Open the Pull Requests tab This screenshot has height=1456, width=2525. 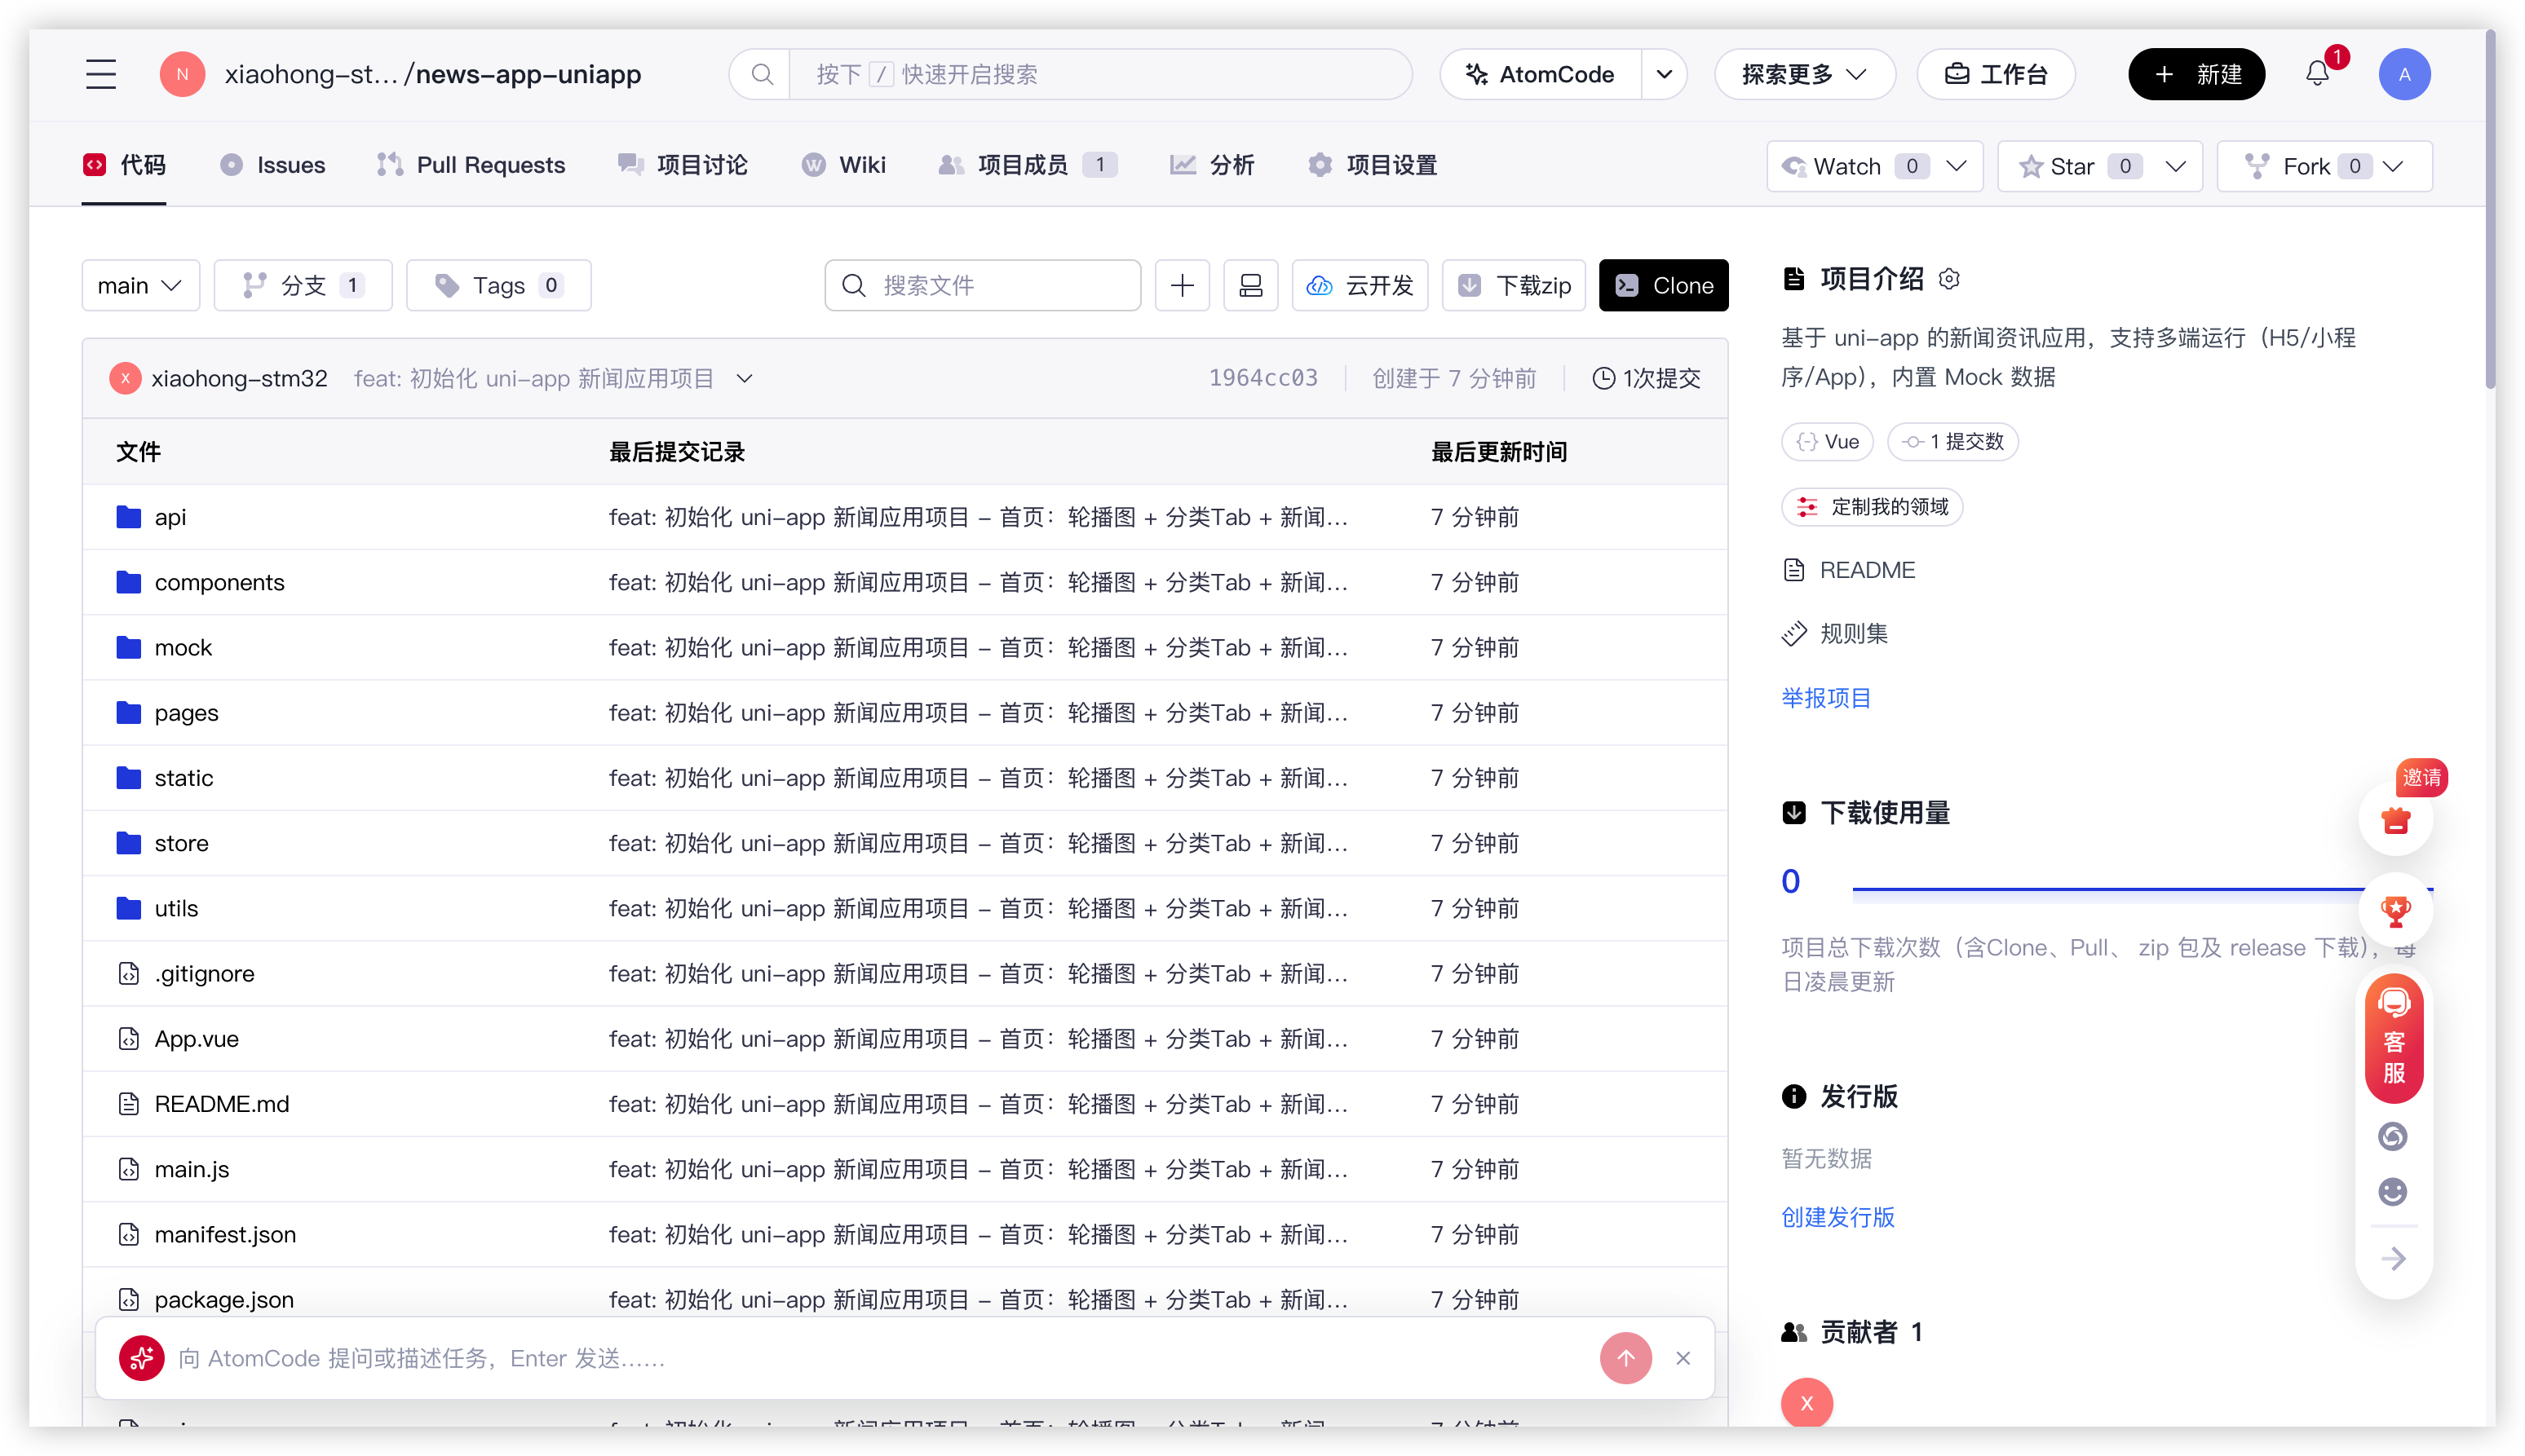point(471,165)
